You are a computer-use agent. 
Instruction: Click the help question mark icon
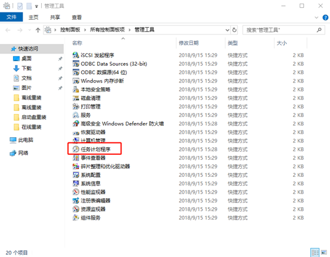tap(325, 17)
